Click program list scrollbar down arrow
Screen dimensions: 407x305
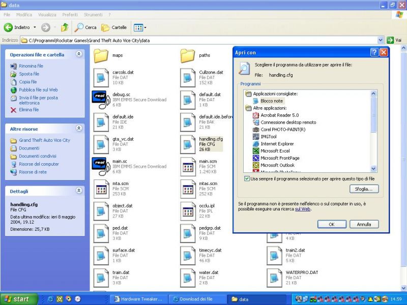(373, 169)
